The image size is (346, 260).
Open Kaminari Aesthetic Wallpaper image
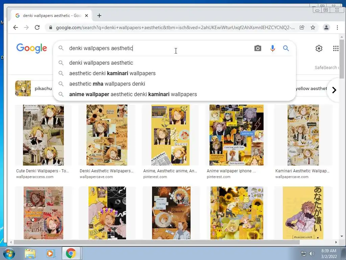(x=303, y=135)
